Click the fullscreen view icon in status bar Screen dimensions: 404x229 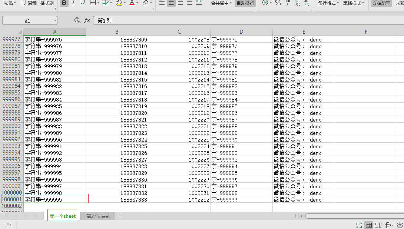(x=359, y=225)
